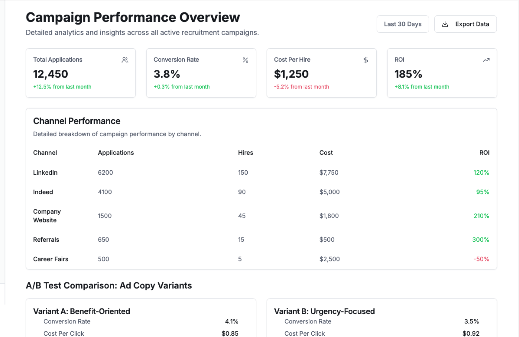The width and height of the screenshot is (519, 337).
Task: Click the percent icon in Conversion Rate card
Action: tap(245, 60)
